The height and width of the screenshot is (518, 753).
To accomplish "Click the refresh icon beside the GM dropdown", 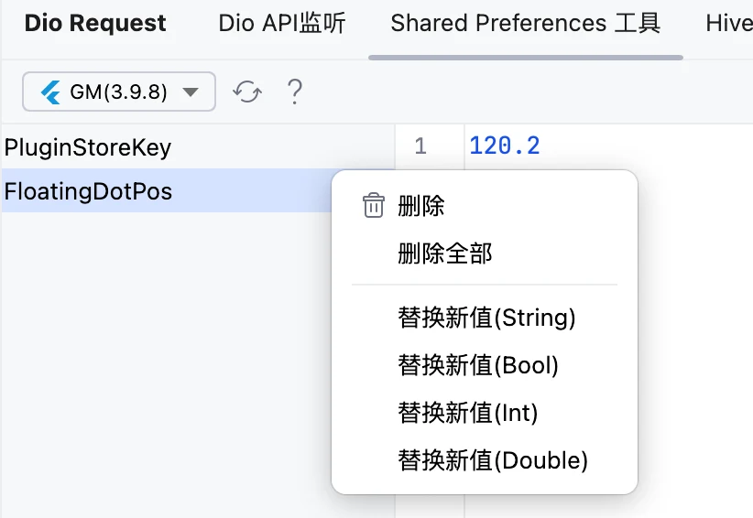I will pyautogui.click(x=247, y=92).
